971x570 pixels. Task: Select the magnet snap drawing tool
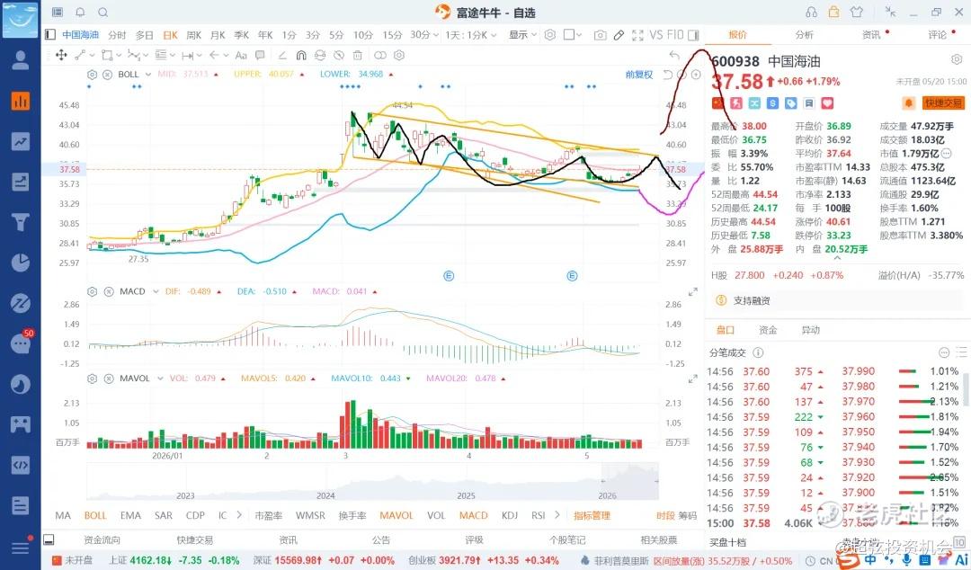301,55
